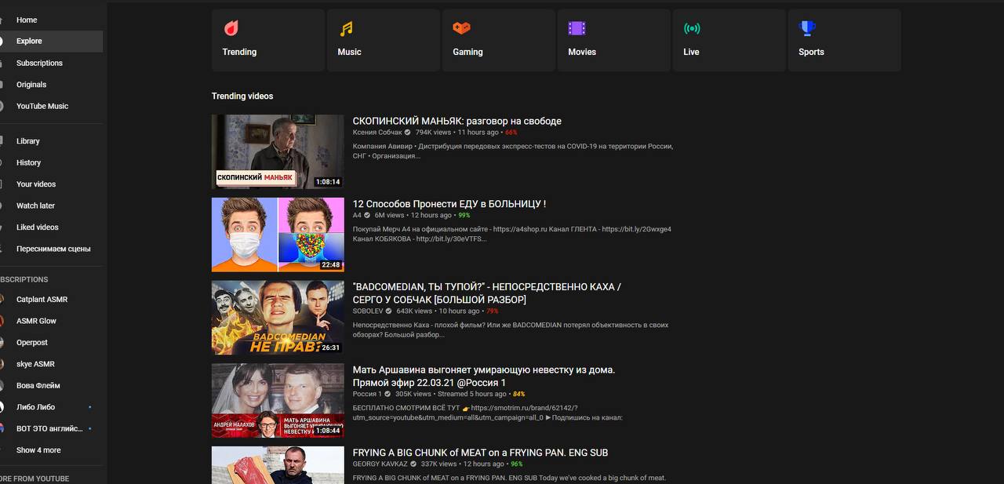The image size is (1004, 484).
Task: Visit Ксения Собчак channel name
Action: pos(377,133)
